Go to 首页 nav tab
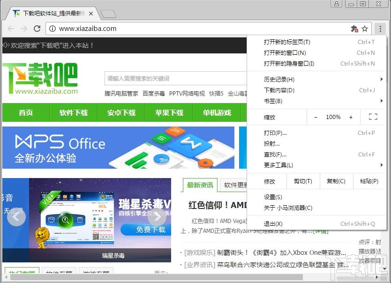391x283 pixels. [x=26, y=112]
